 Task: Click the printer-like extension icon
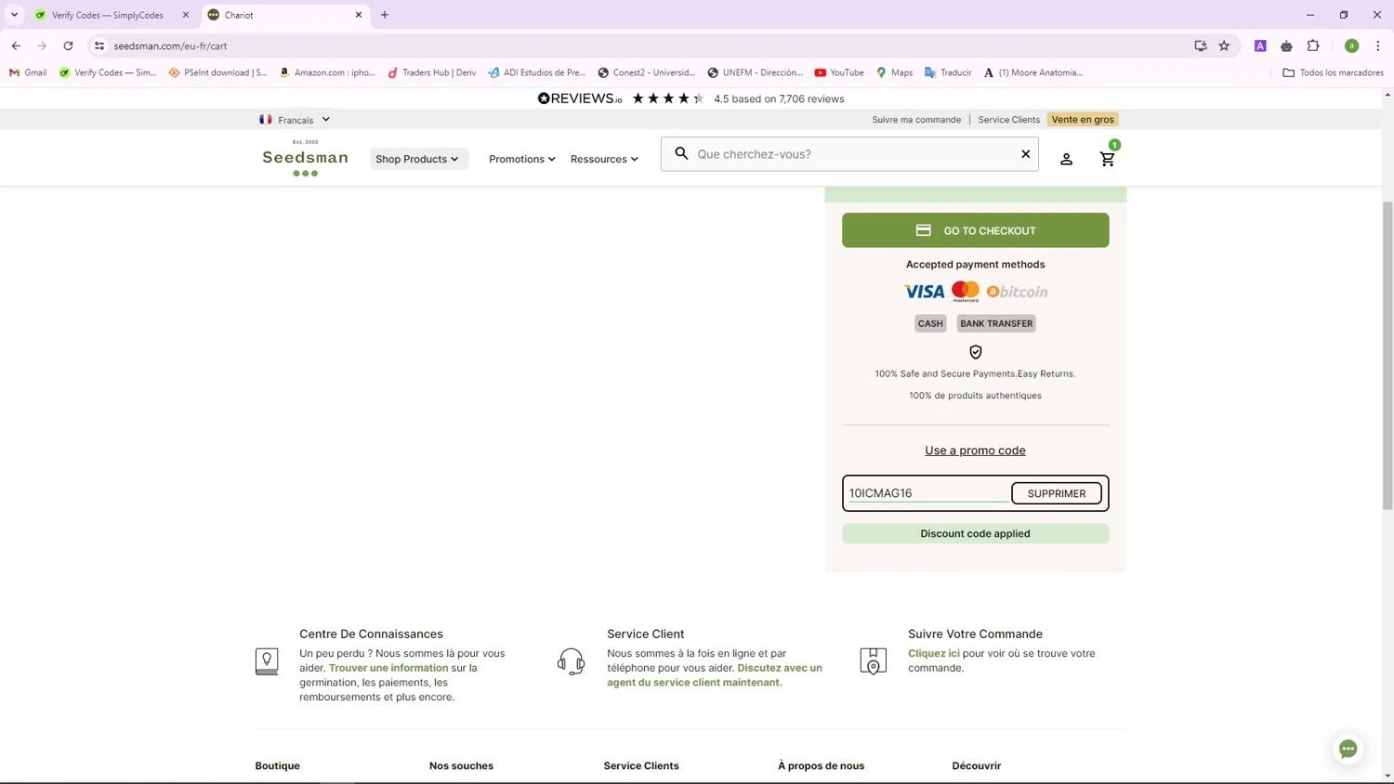(1286, 46)
